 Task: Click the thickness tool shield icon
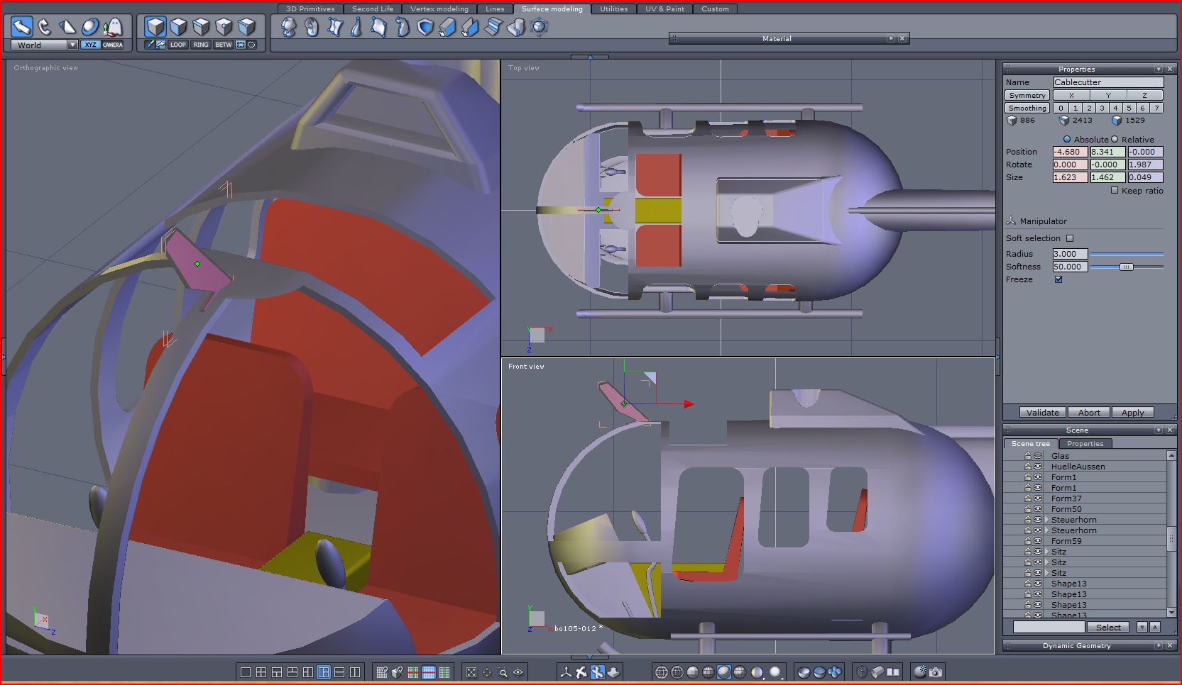(x=425, y=27)
